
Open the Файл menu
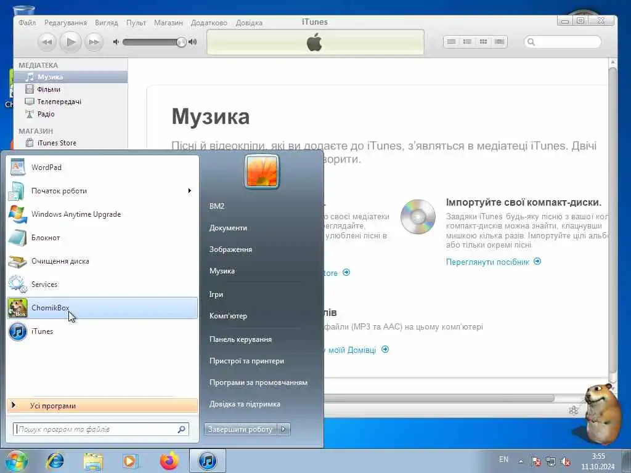click(27, 23)
